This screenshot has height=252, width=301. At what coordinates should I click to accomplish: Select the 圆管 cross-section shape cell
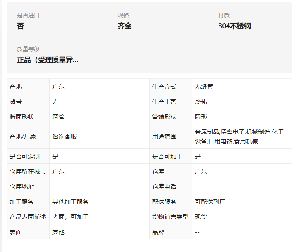pos(99,117)
